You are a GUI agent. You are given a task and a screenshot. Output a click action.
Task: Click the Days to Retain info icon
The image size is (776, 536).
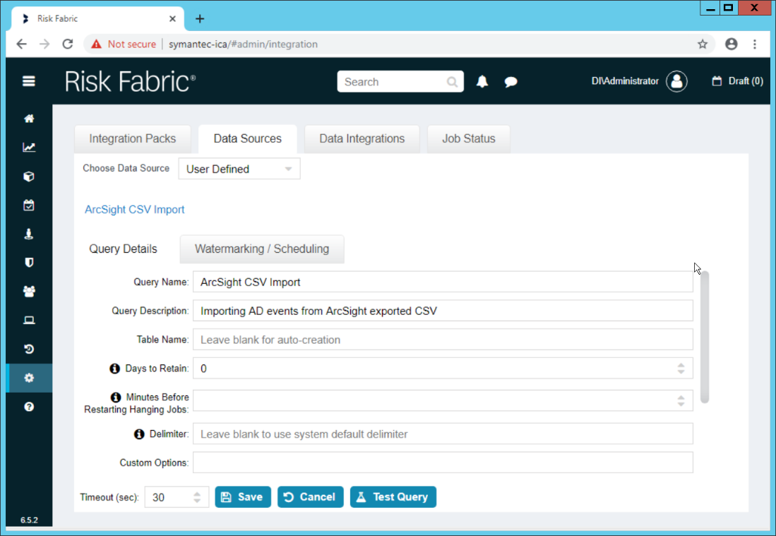click(114, 369)
